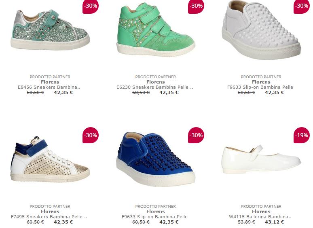
Task: Click -30% badge on white slip-on
Action: click(301, 6)
